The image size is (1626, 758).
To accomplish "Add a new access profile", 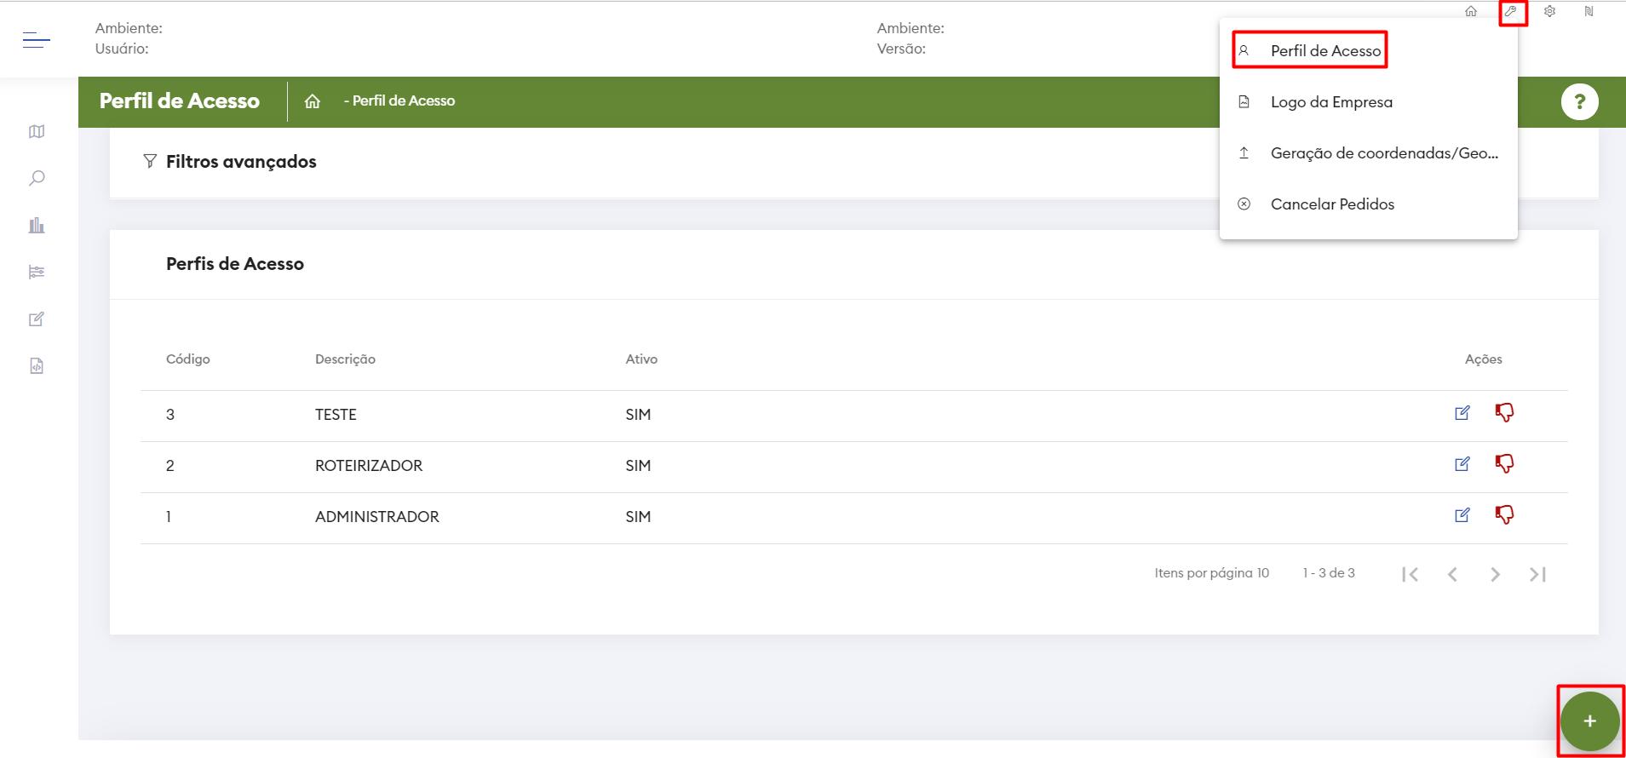I will tap(1589, 721).
